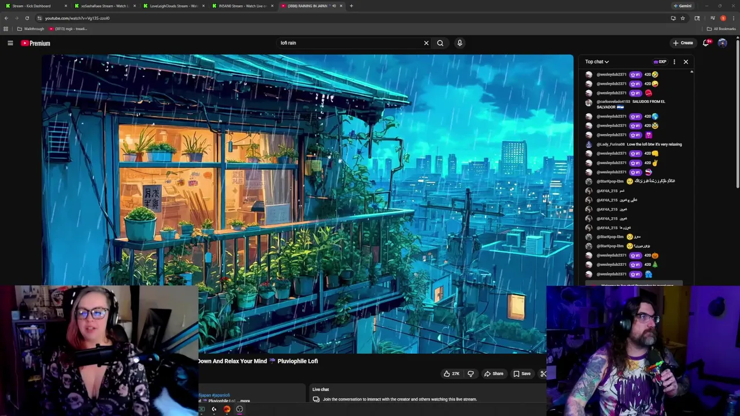Share the video
Image resolution: width=740 pixels, height=416 pixels.
pos(494,374)
